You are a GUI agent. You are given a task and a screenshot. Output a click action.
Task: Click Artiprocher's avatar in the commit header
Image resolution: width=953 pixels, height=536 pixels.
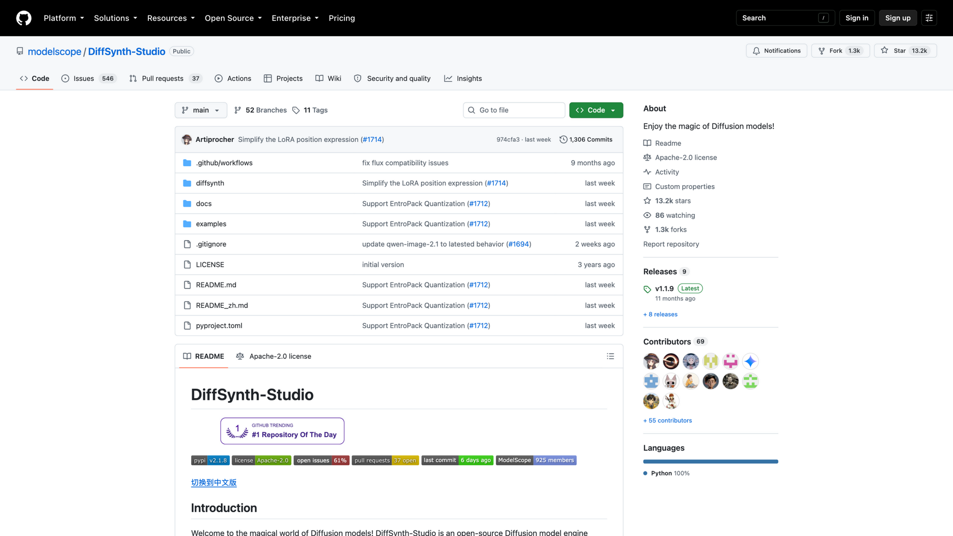(187, 139)
